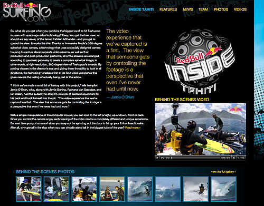Click the Behind the Scenes Photos heading
The width and height of the screenshot is (264, 206).
point(45,172)
